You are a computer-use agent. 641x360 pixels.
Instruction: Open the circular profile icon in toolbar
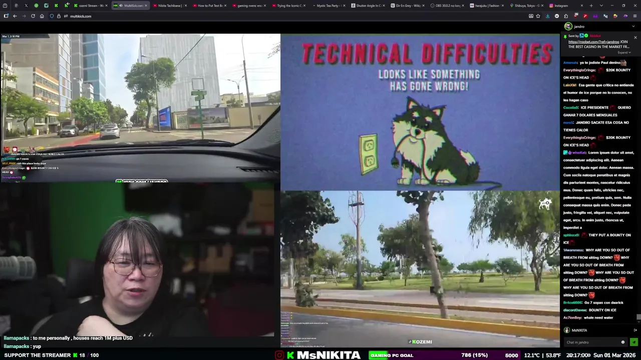(x=557, y=16)
